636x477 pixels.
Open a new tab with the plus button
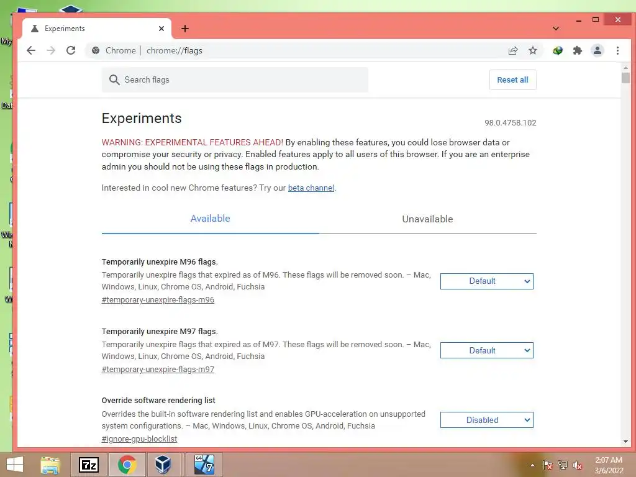[x=185, y=29]
